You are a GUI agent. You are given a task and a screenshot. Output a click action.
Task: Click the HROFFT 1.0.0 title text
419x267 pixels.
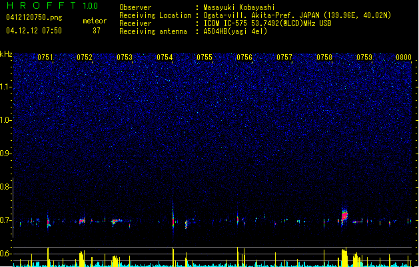pyautogui.click(x=53, y=5)
